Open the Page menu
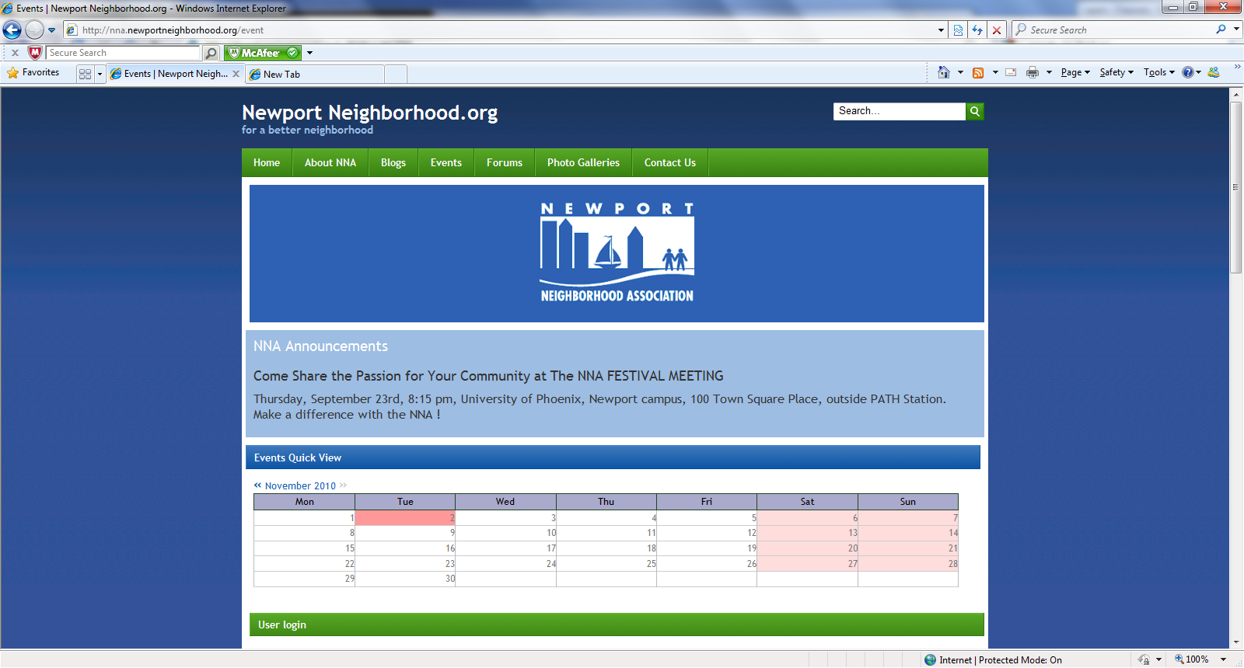1244x668 pixels. (1075, 72)
